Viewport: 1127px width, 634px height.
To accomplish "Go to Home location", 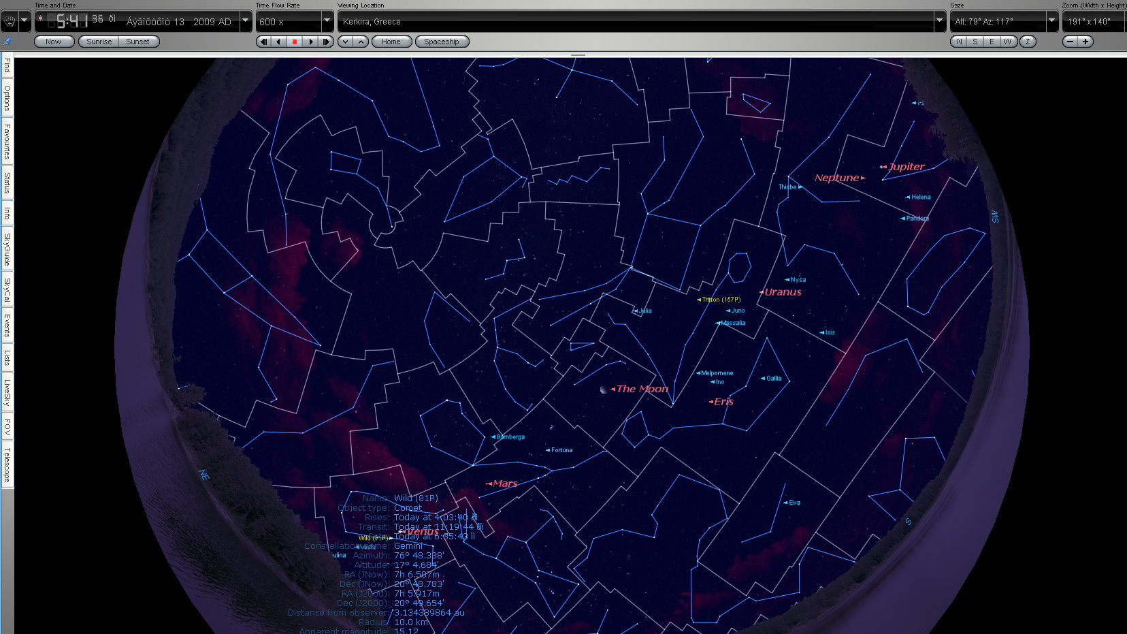I will 391,42.
